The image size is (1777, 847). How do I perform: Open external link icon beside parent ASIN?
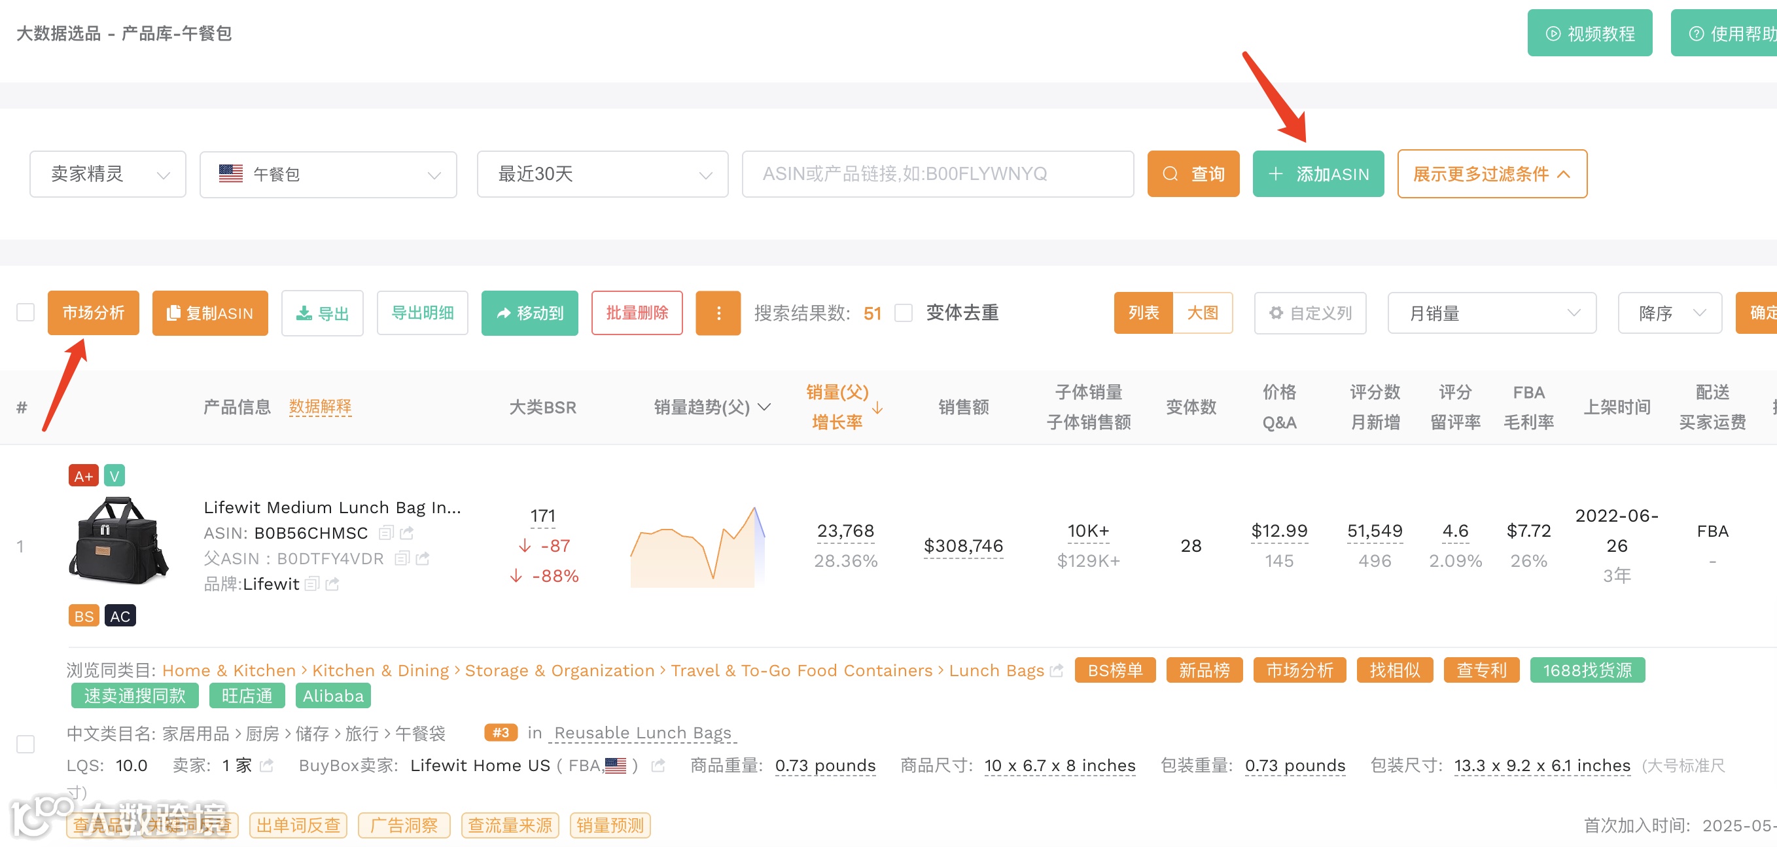pyautogui.click(x=423, y=558)
